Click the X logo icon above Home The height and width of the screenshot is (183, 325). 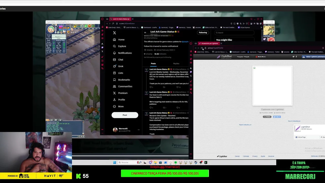point(115,33)
